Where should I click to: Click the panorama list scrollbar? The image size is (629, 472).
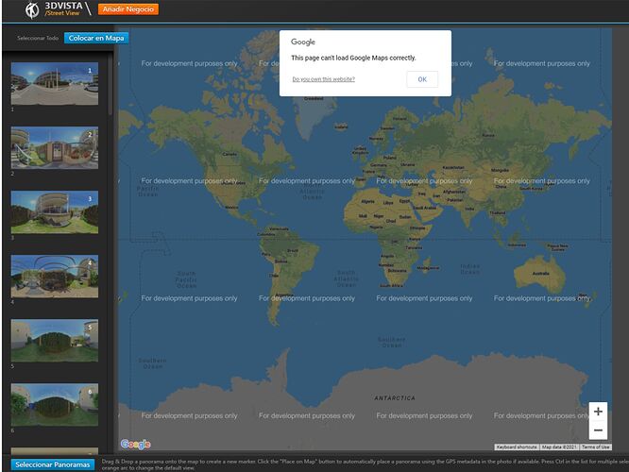pos(110,85)
